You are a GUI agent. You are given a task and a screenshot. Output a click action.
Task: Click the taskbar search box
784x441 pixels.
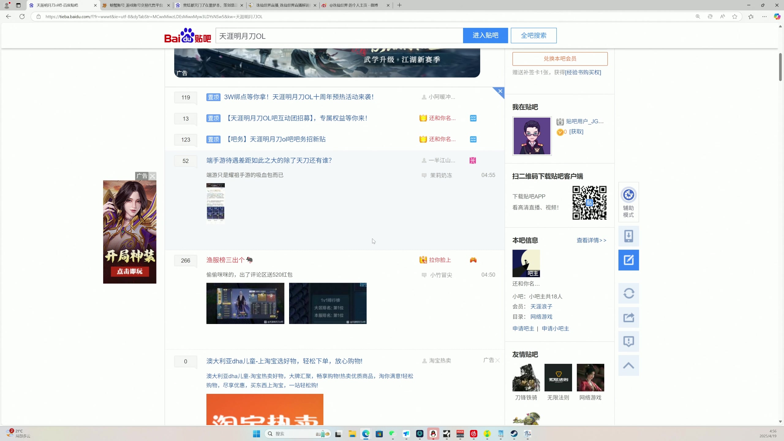[297, 434]
